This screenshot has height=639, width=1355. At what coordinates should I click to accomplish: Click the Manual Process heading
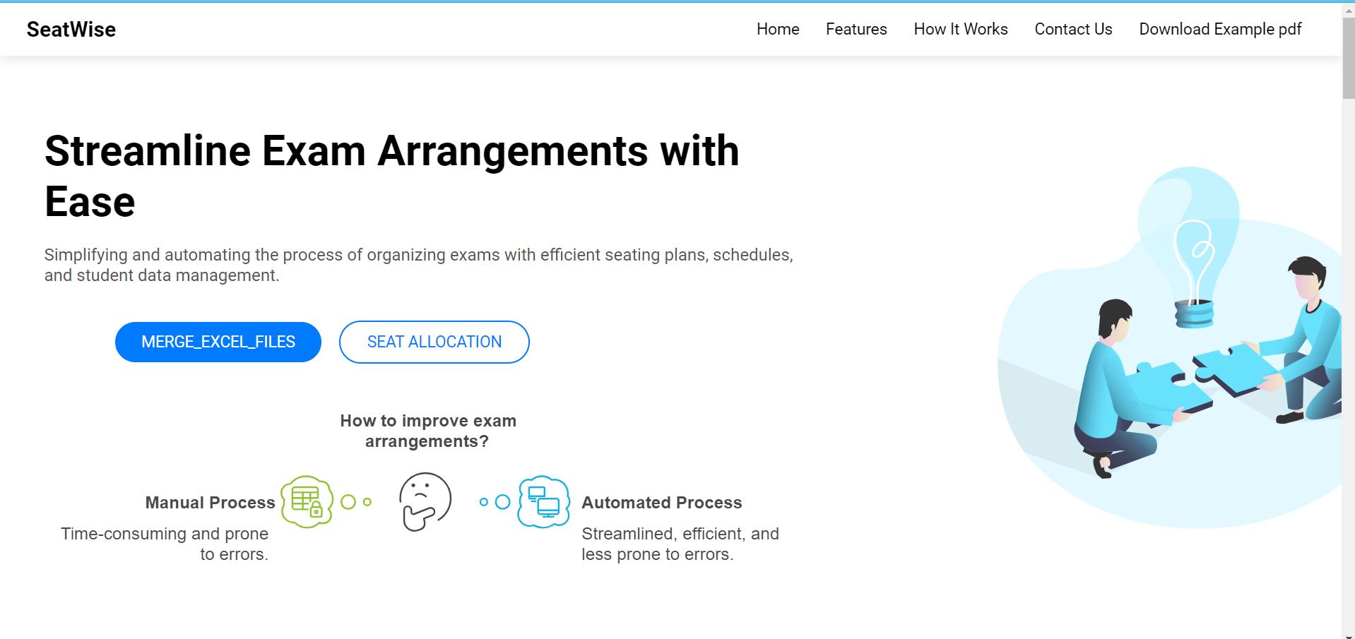[x=210, y=503]
